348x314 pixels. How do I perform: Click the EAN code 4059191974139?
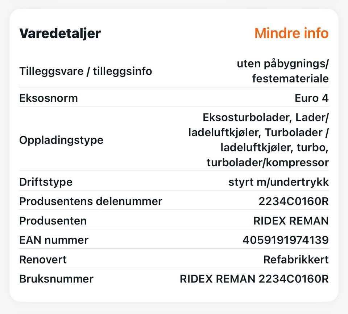pyautogui.click(x=286, y=240)
